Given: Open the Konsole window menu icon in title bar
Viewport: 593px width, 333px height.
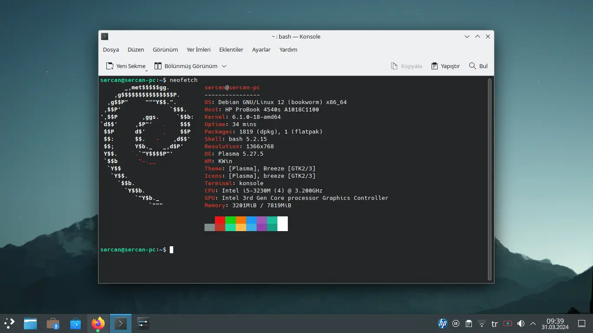Looking at the screenshot, I should (105, 36).
